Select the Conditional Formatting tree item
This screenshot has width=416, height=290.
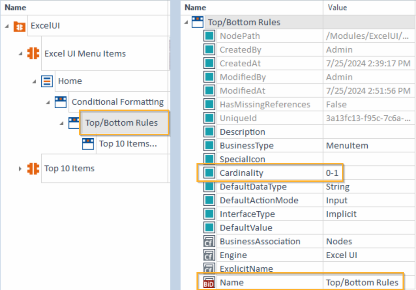[x=117, y=102]
